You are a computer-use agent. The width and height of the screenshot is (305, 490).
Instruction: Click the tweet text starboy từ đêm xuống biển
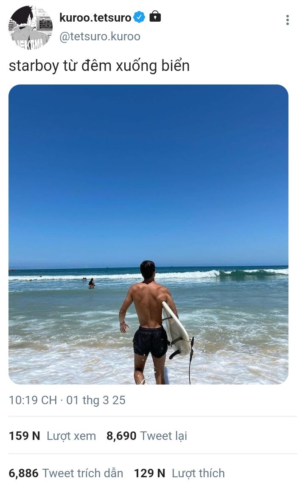[x=99, y=66]
